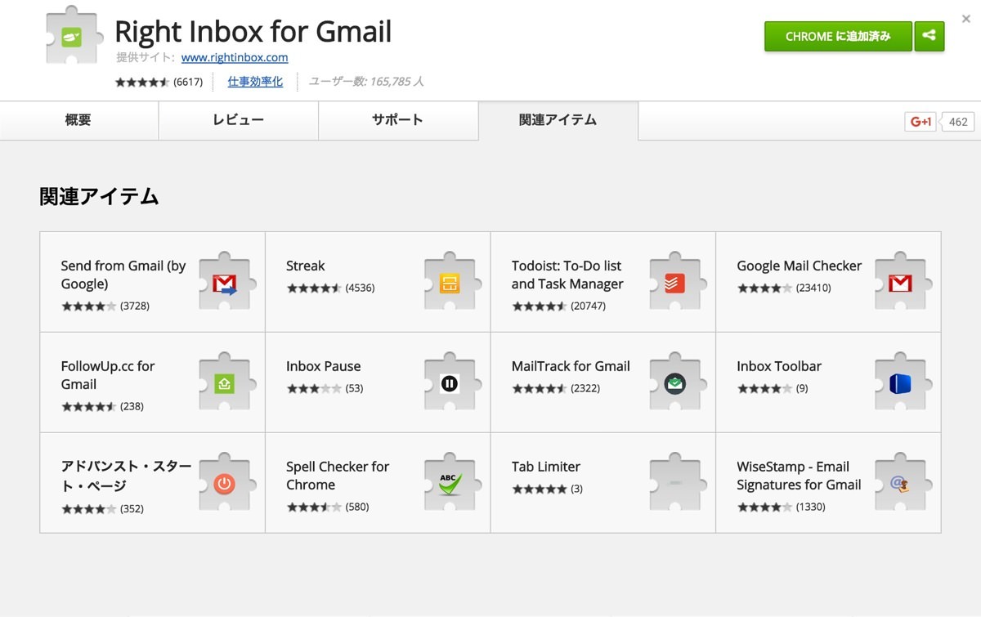981x617 pixels.
Task: Click the Right Inbox extension puzzle icon
Action: tap(74, 36)
